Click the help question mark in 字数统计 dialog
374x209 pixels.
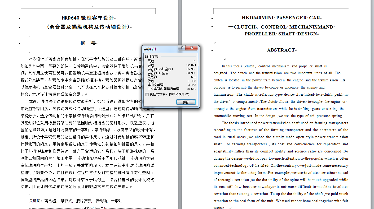click(x=182, y=48)
